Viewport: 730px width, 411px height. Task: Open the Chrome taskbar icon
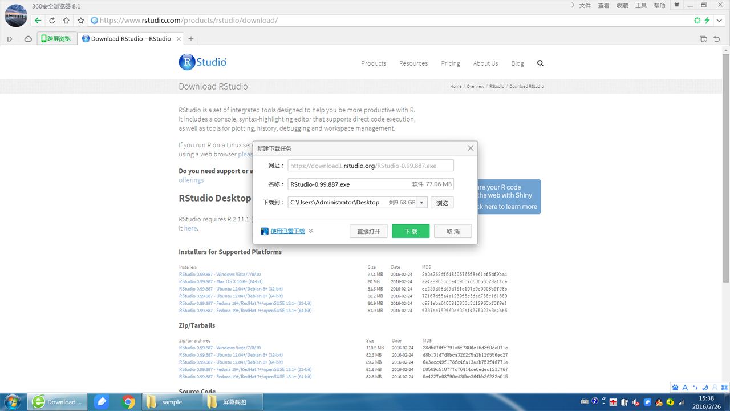[129, 402]
